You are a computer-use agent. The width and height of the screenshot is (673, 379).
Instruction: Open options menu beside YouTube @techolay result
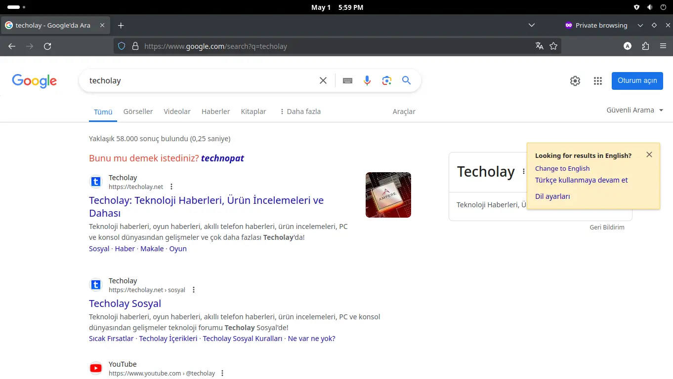click(222, 373)
